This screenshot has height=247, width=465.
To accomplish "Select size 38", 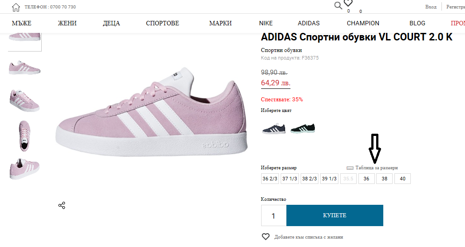I will pyautogui.click(x=384, y=179).
